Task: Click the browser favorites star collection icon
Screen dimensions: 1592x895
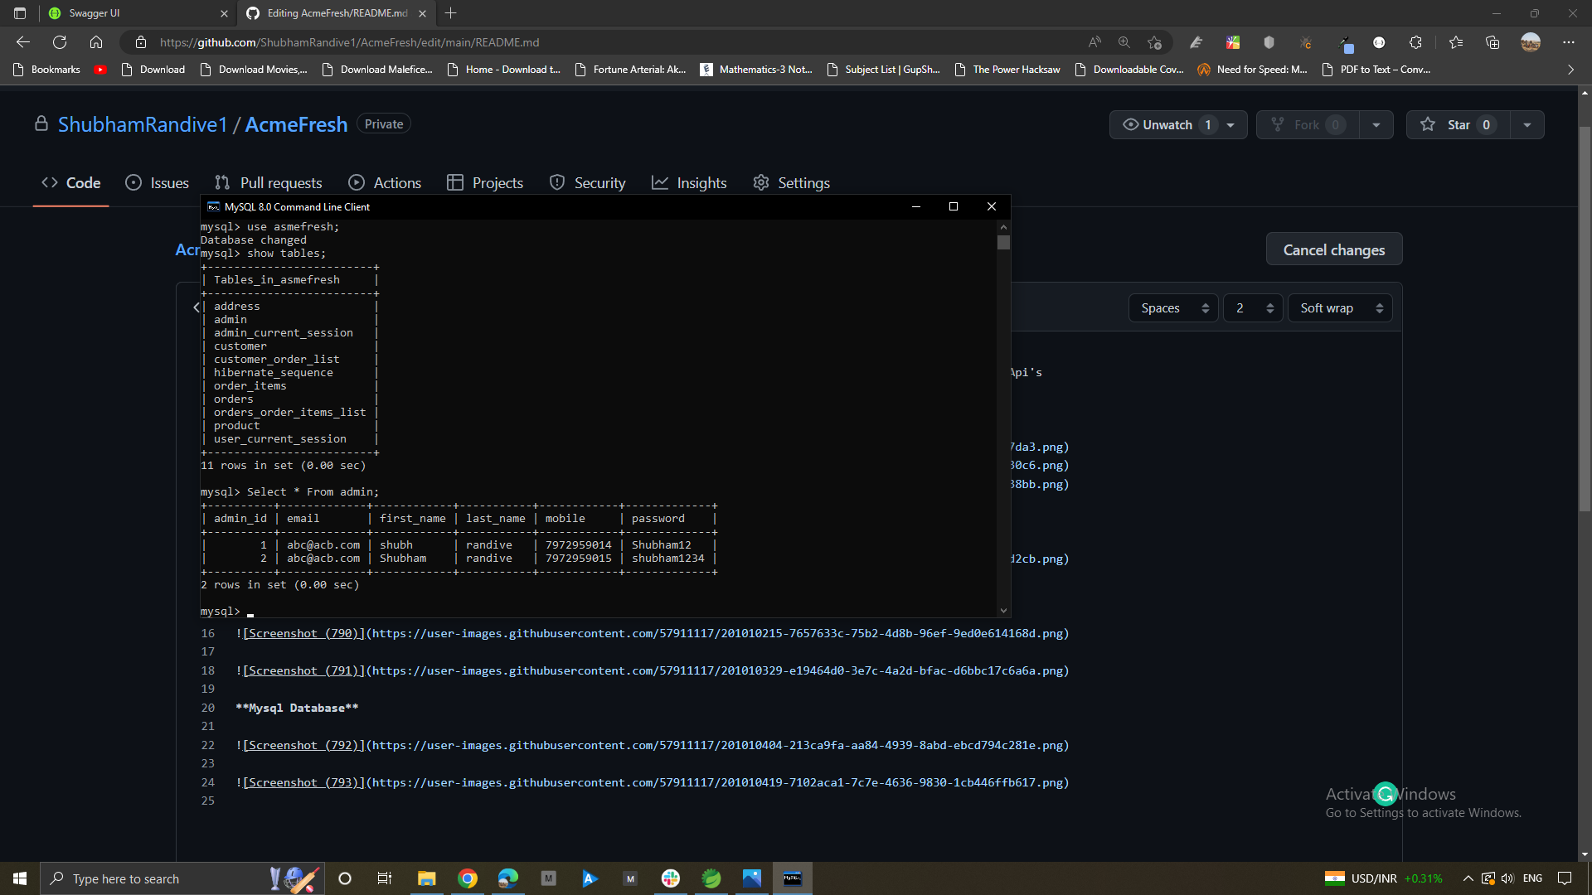Action: pyautogui.click(x=1456, y=42)
